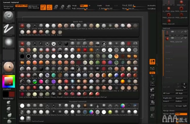Select the PM3D_Sphere3D subtool row

tap(176, 40)
